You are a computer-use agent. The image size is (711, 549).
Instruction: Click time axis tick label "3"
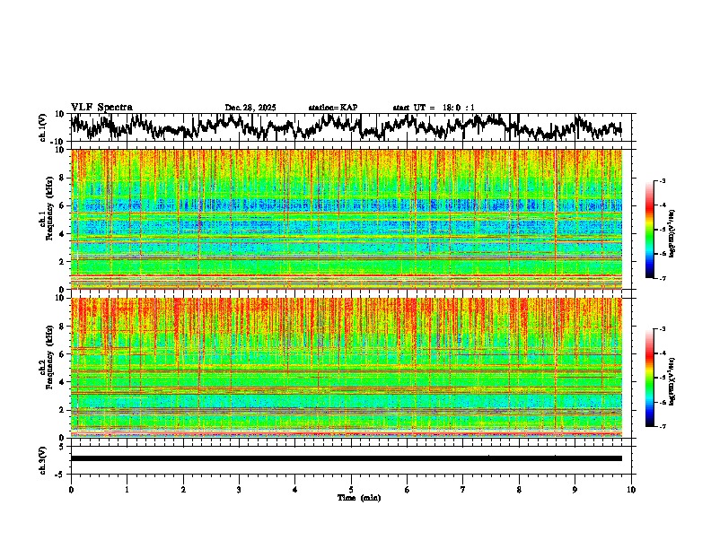coord(239,490)
